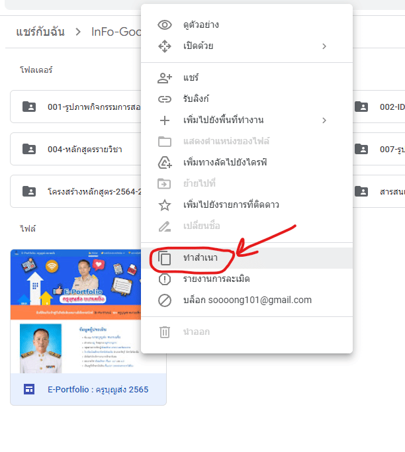Expand the เพิ่มไปยังพื้นที่ทำงาน submenu arrow
Screen dimensions: 405x452
click(x=324, y=120)
